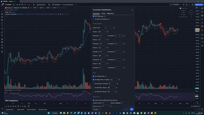Open the defaults dropdown at dialog bottom

pos(97,109)
